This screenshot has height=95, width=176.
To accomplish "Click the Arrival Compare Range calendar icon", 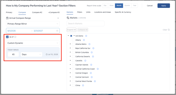I will point(7,18).
